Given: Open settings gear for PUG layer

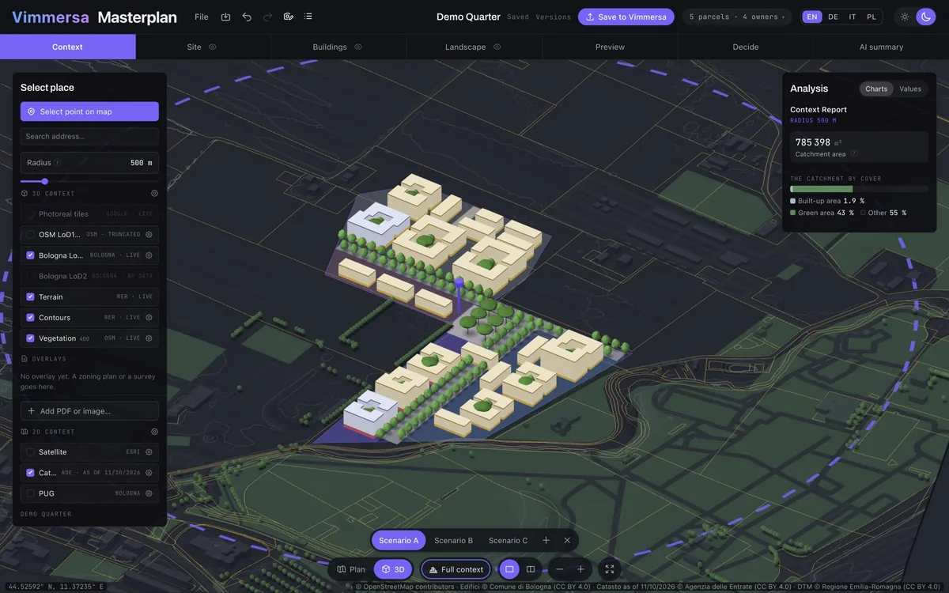Looking at the screenshot, I should click(149, 493).
